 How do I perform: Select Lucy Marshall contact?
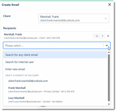point(55,100)
